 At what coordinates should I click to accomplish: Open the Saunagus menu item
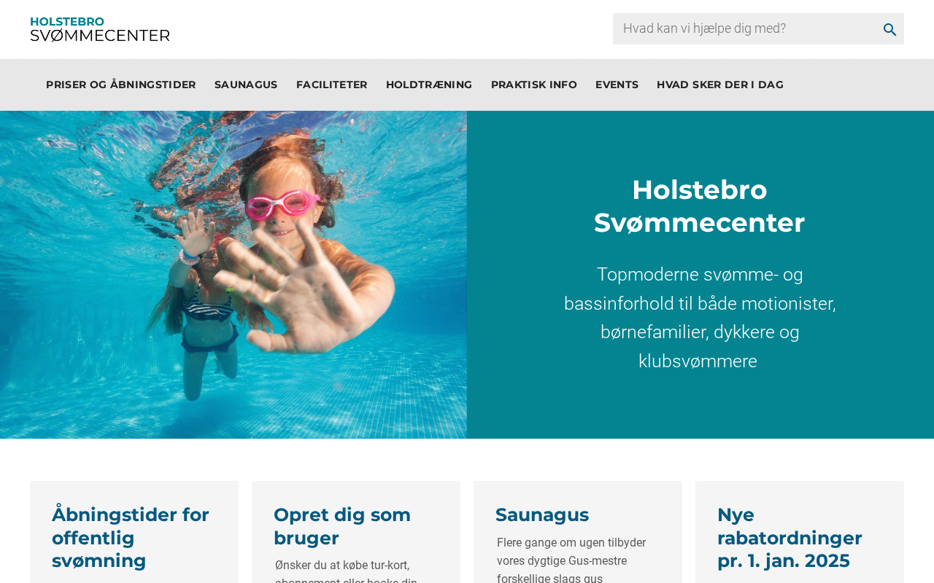coord(246,85)
